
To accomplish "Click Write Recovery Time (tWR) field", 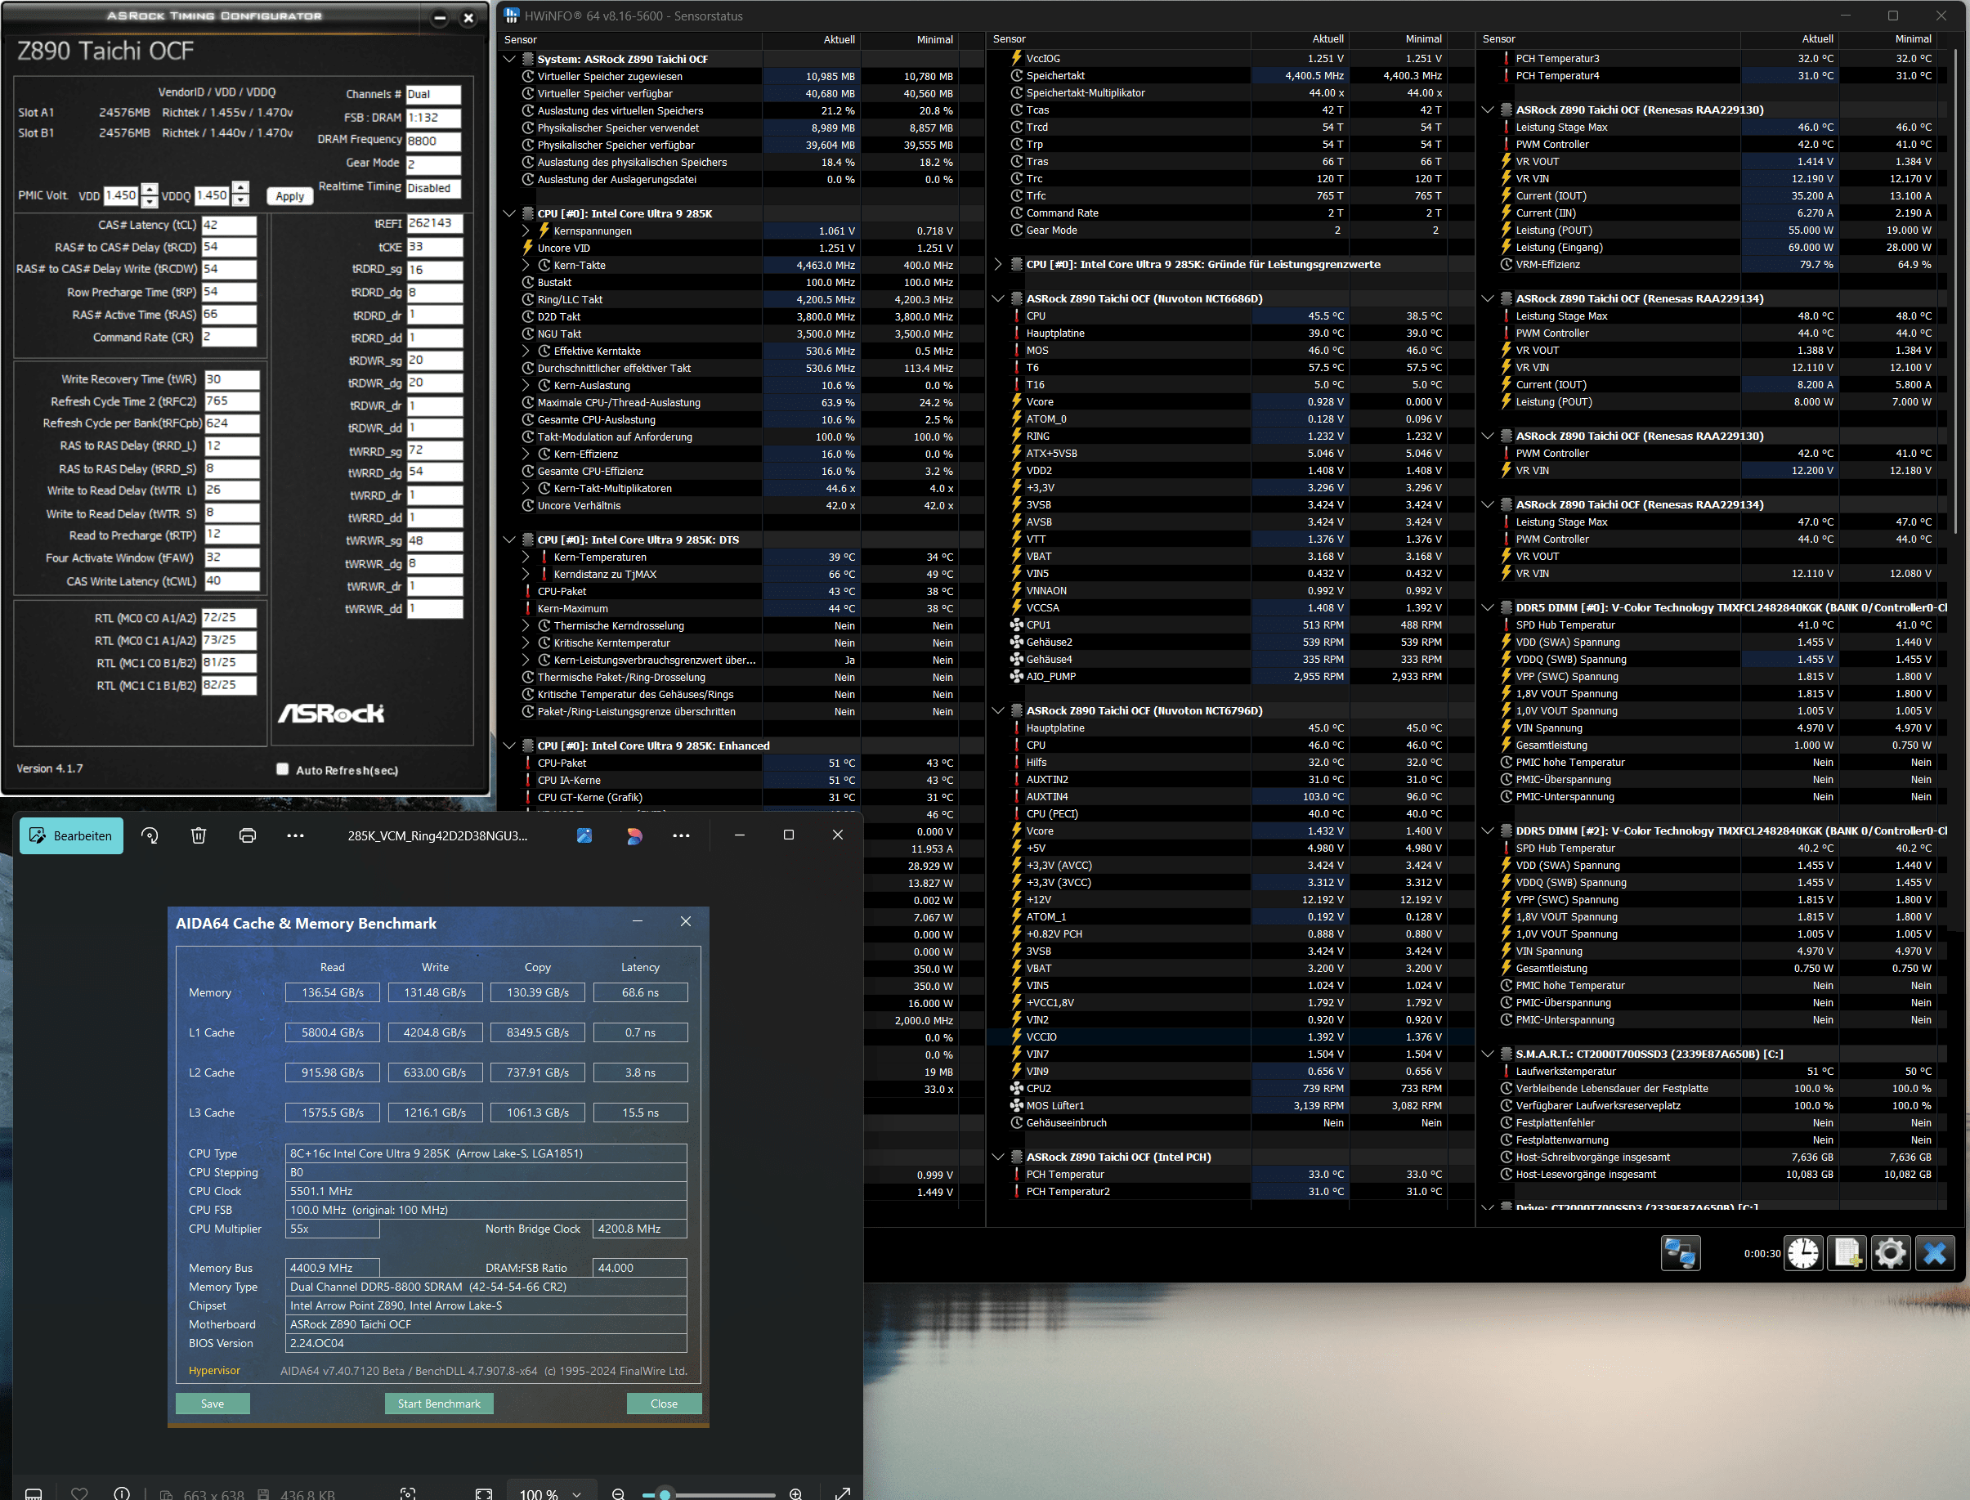I will (232, 378).
